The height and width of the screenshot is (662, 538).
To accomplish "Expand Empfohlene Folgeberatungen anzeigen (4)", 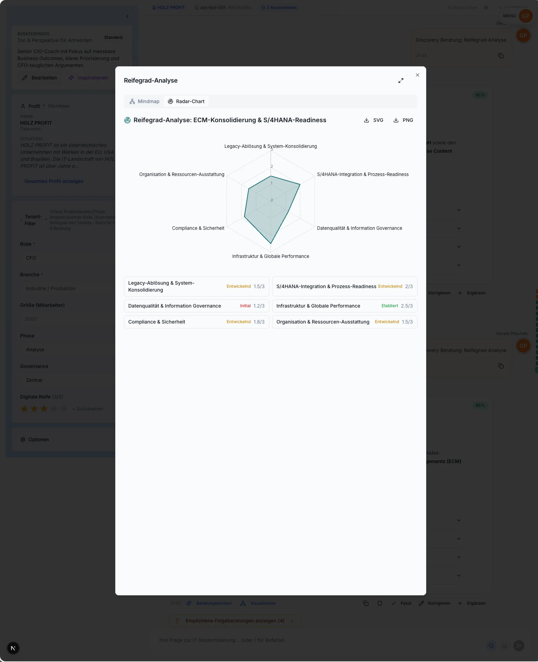I will click(235, 621).
